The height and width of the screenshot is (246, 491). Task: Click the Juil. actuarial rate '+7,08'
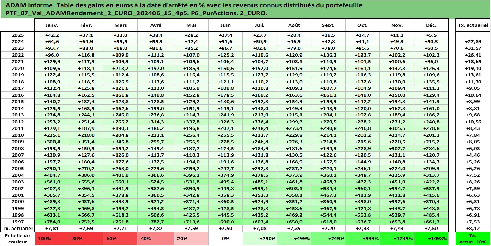(260, 228)
